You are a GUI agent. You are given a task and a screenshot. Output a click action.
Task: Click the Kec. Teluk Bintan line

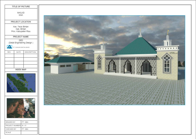pos(21,27)
